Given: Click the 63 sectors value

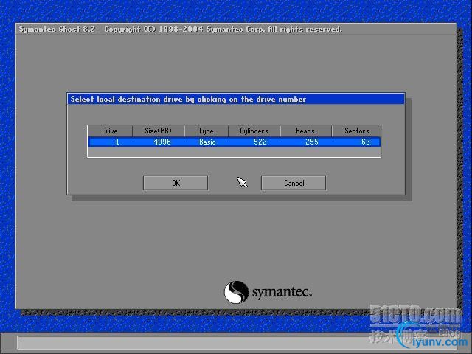Looking at the screenshot, I should [x=366, y=142].
